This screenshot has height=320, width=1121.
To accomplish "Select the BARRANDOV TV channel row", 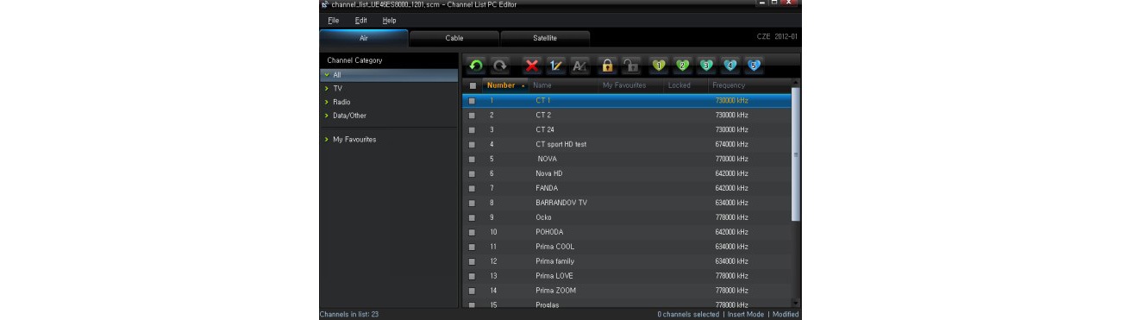I will 627,203.
